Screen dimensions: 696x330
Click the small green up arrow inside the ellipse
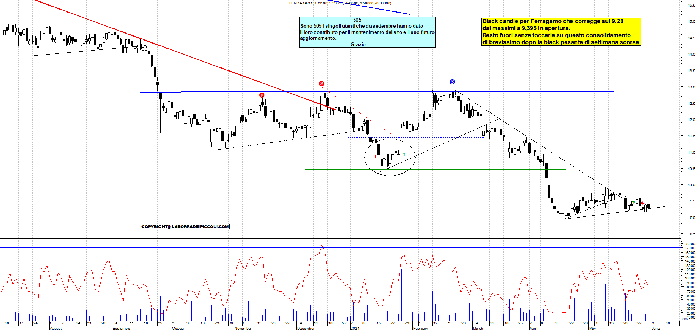tap(404, 154)
